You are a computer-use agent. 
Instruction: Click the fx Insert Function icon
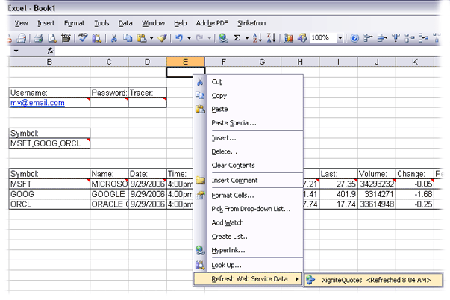[x=50, y=51]
